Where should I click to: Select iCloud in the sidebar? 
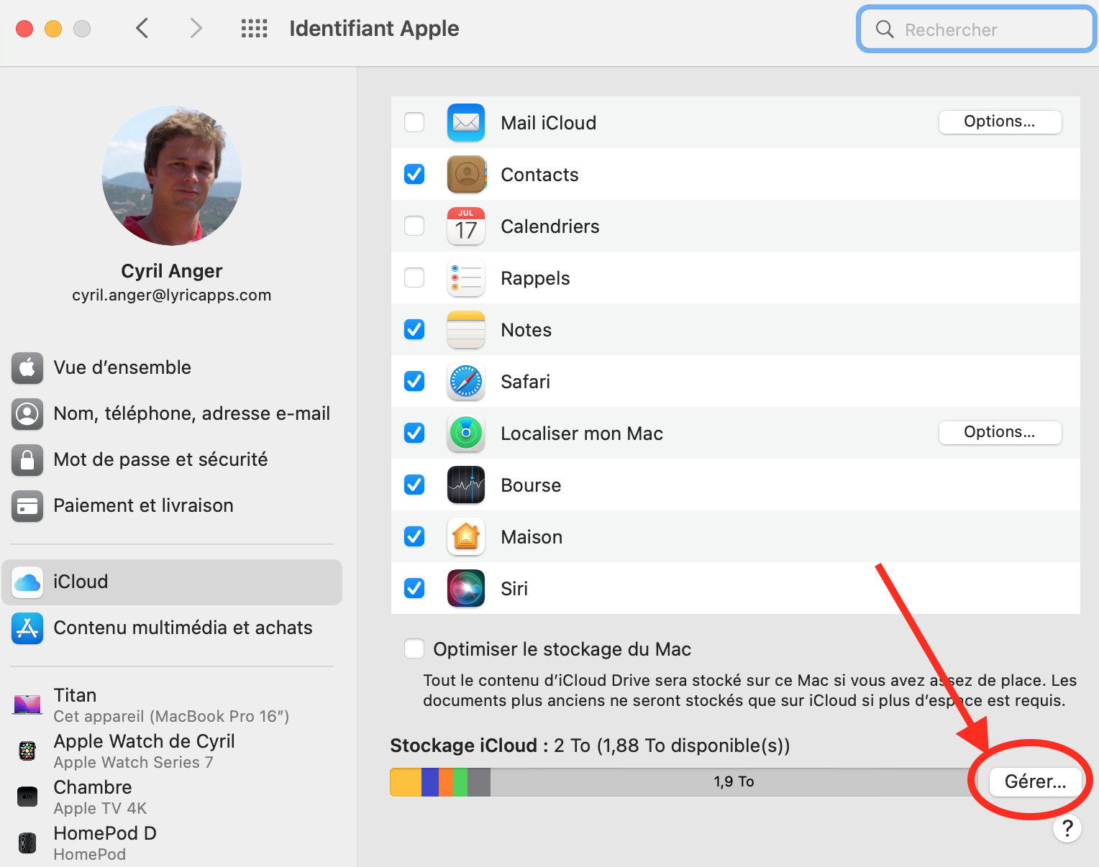pos(173,582)
